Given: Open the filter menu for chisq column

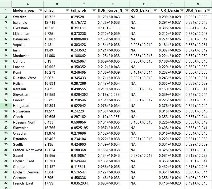Looking at the screenshot, I should coord(67,10).
